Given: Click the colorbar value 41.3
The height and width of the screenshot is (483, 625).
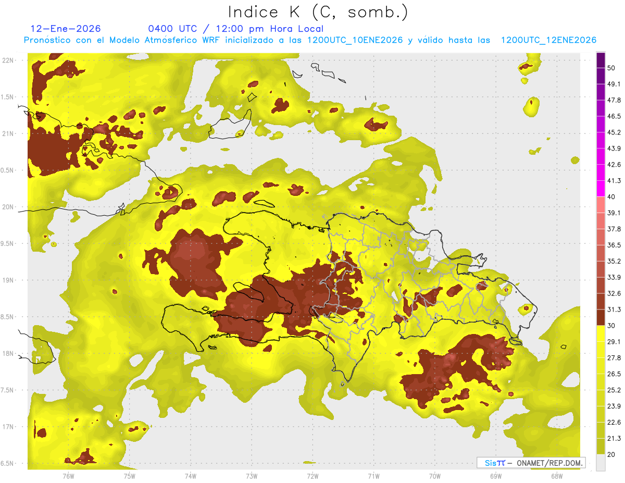Looking at the screenshot, I should pyautogui.click(x=614, y=181).
